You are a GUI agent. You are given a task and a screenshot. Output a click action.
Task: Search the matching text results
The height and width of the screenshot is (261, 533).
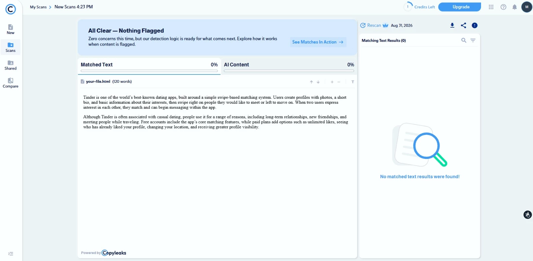coord(464,40)
